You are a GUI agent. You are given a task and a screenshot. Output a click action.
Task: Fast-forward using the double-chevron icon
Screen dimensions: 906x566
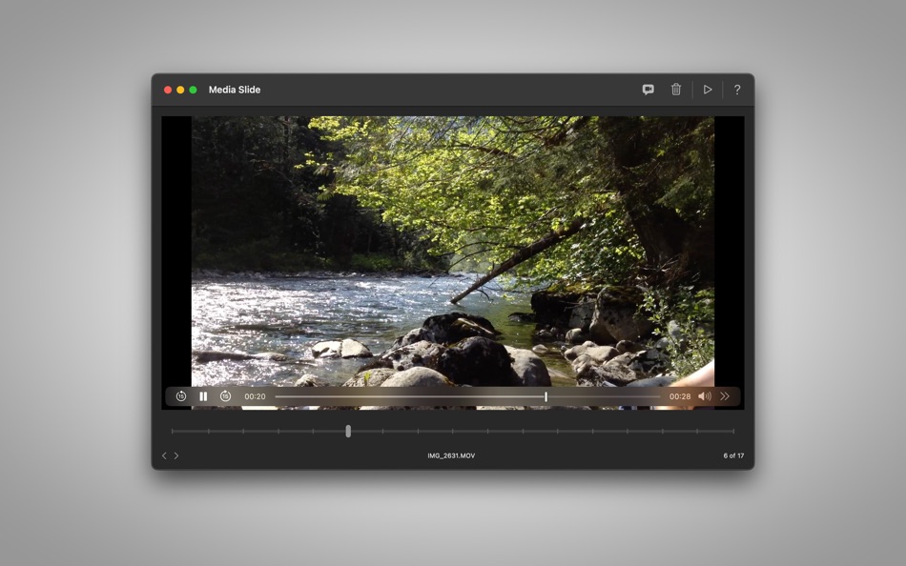point(726,395)
